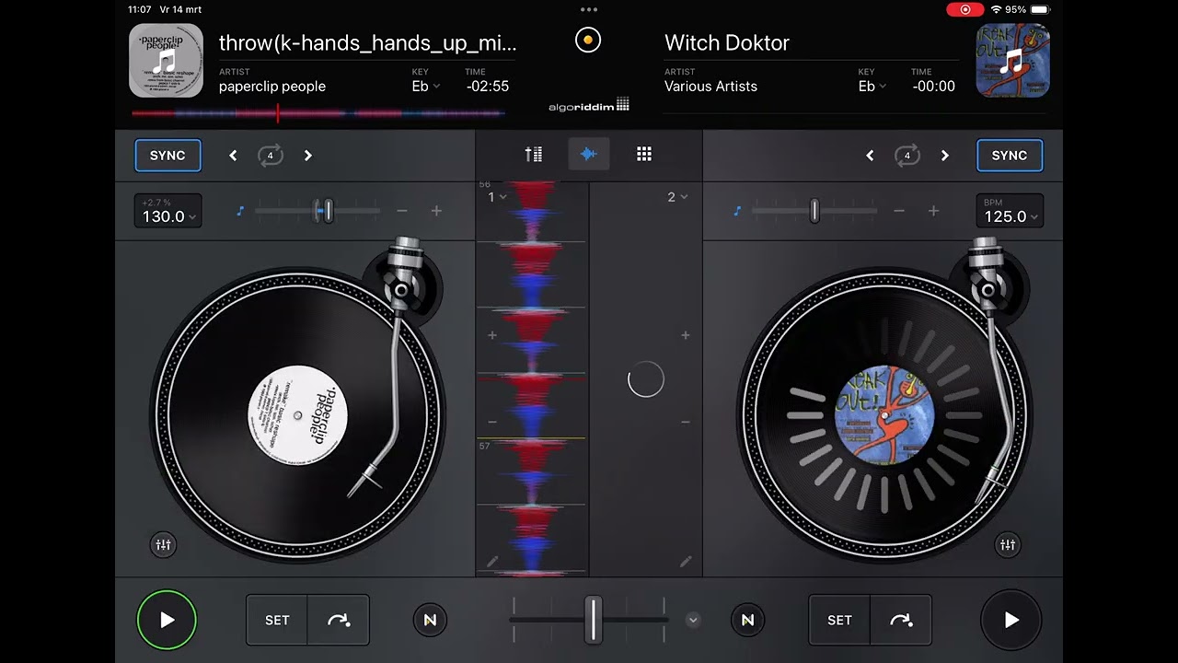Decrease left deck tempo with minus
1178x663 pixels.
402,211
